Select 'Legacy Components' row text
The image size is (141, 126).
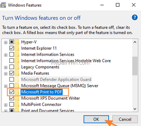[40, 67]
